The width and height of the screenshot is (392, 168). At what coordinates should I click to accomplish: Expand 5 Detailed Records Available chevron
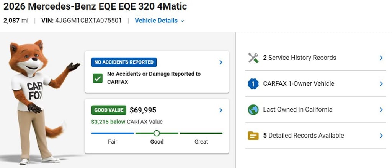(381, 136)
